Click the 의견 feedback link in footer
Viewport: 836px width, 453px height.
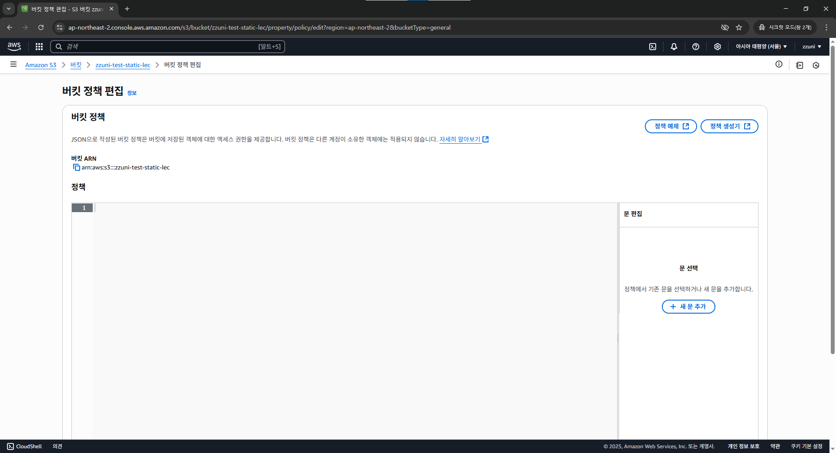click(x=57, y=446)
